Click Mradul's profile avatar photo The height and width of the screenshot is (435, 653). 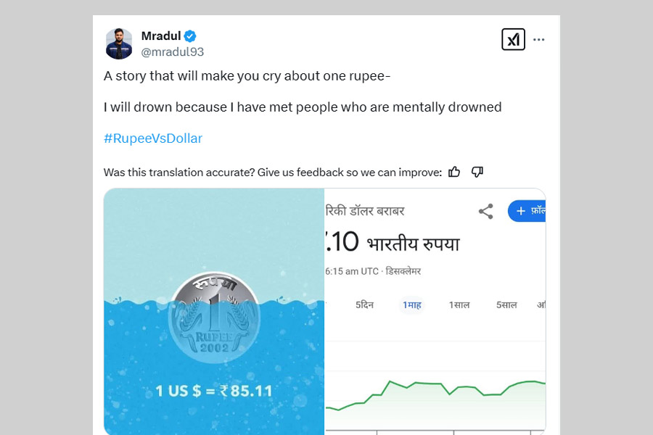tap(119, 43)
